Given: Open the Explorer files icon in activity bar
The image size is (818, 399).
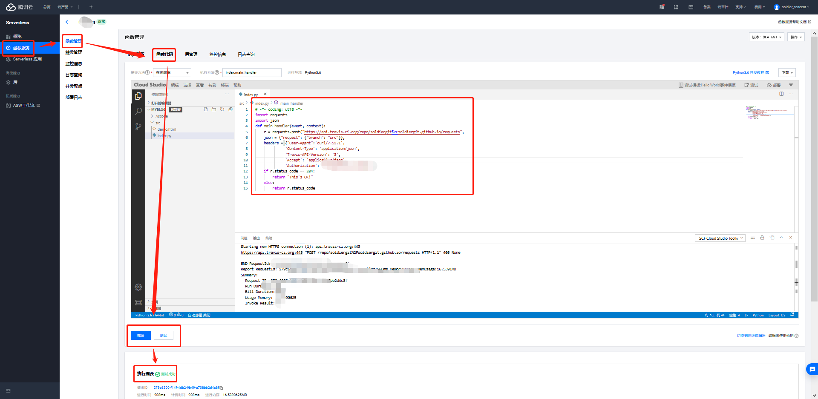Looking at the screenshot, I should (138, 96).
